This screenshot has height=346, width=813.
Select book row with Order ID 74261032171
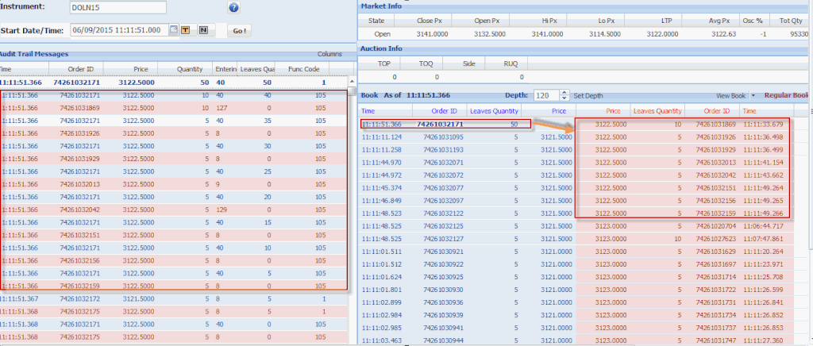click(440, 125)
